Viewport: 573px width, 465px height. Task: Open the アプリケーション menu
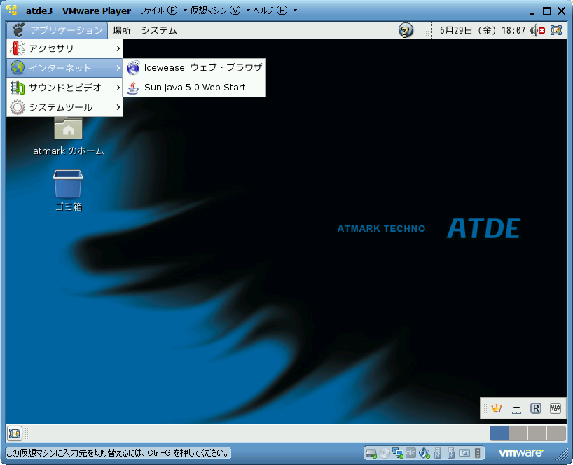57,30
